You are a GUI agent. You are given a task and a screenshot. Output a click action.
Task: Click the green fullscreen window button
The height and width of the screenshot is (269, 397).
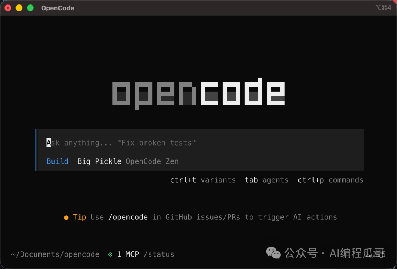[x=31, y=8]
